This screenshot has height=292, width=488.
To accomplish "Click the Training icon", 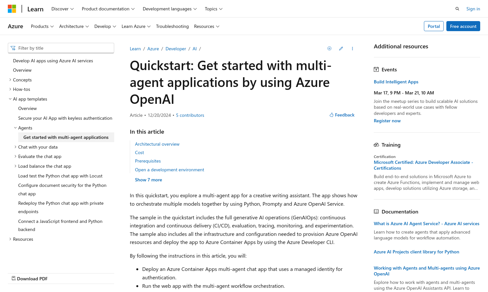I will pyautogui.click(x=376, y=145).
